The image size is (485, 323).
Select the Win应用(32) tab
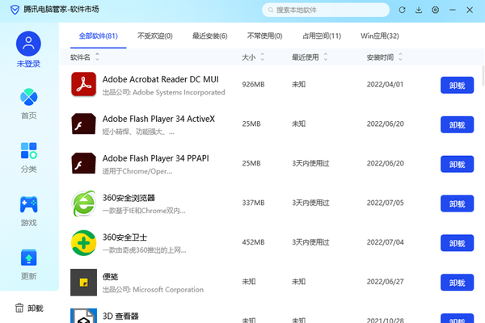coord(380,36)
